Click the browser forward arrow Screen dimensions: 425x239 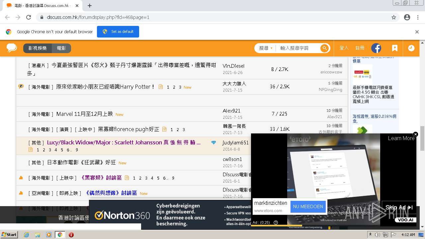click(x=18, y=17)
